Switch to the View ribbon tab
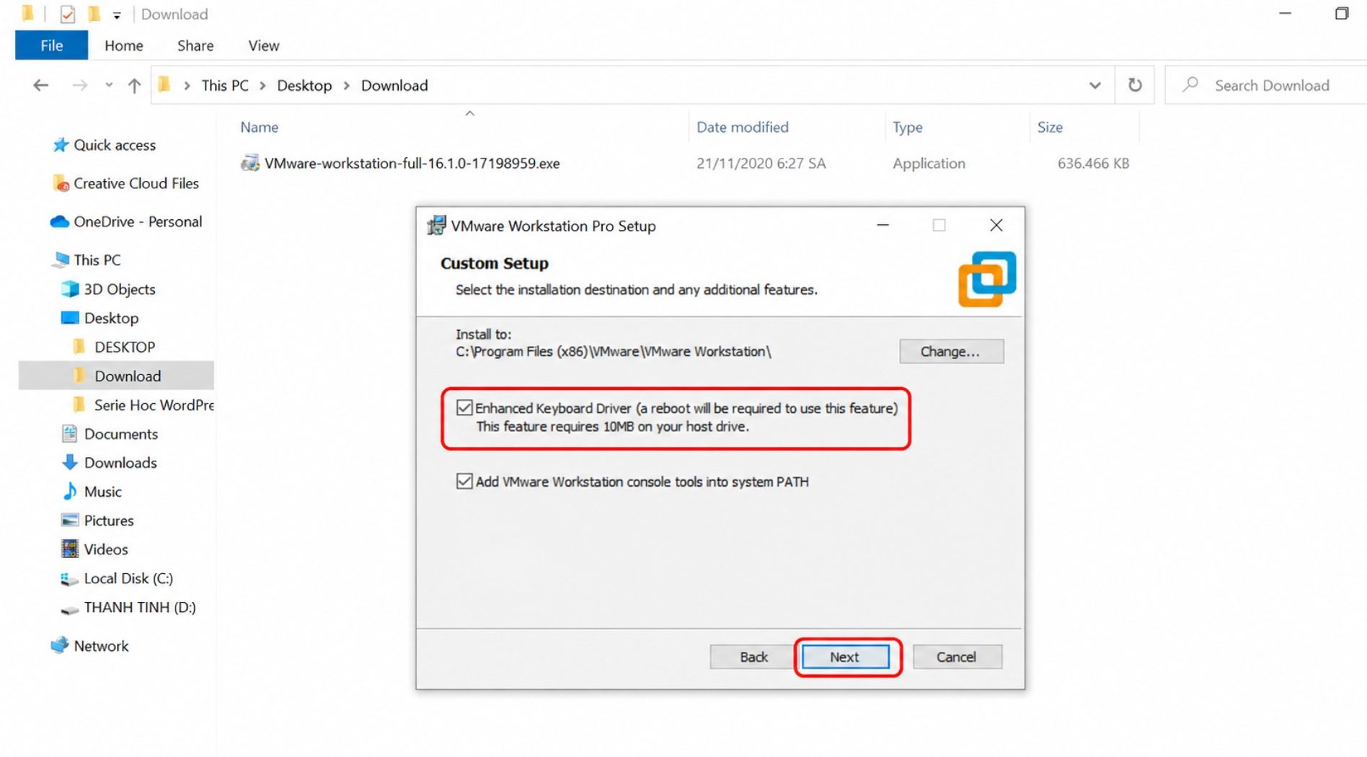 (x=264, y=45)
